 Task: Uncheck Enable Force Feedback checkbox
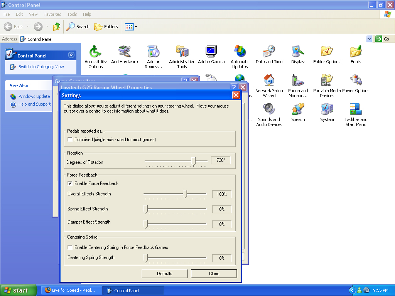pyautogui.click(x=70, y=183)
